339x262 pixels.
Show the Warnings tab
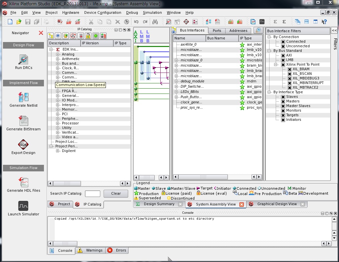click(91, 250)
